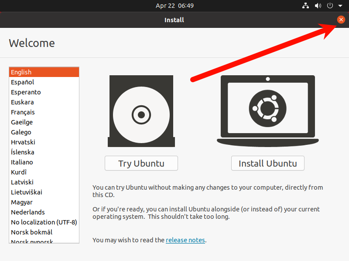The height and width of the screenshot is (261, 349).
Task: Select Norsk bokmål in the language list
Action: coord(44,232)
